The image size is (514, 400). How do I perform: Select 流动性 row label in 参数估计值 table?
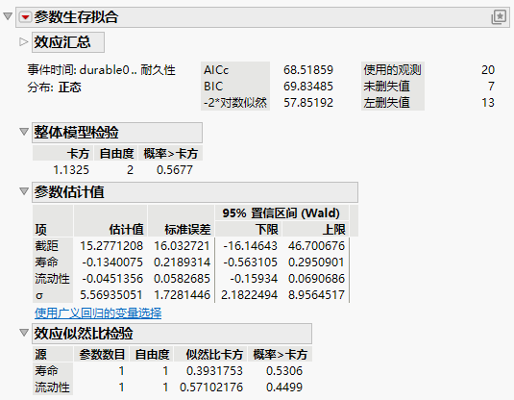pos(52,279)
